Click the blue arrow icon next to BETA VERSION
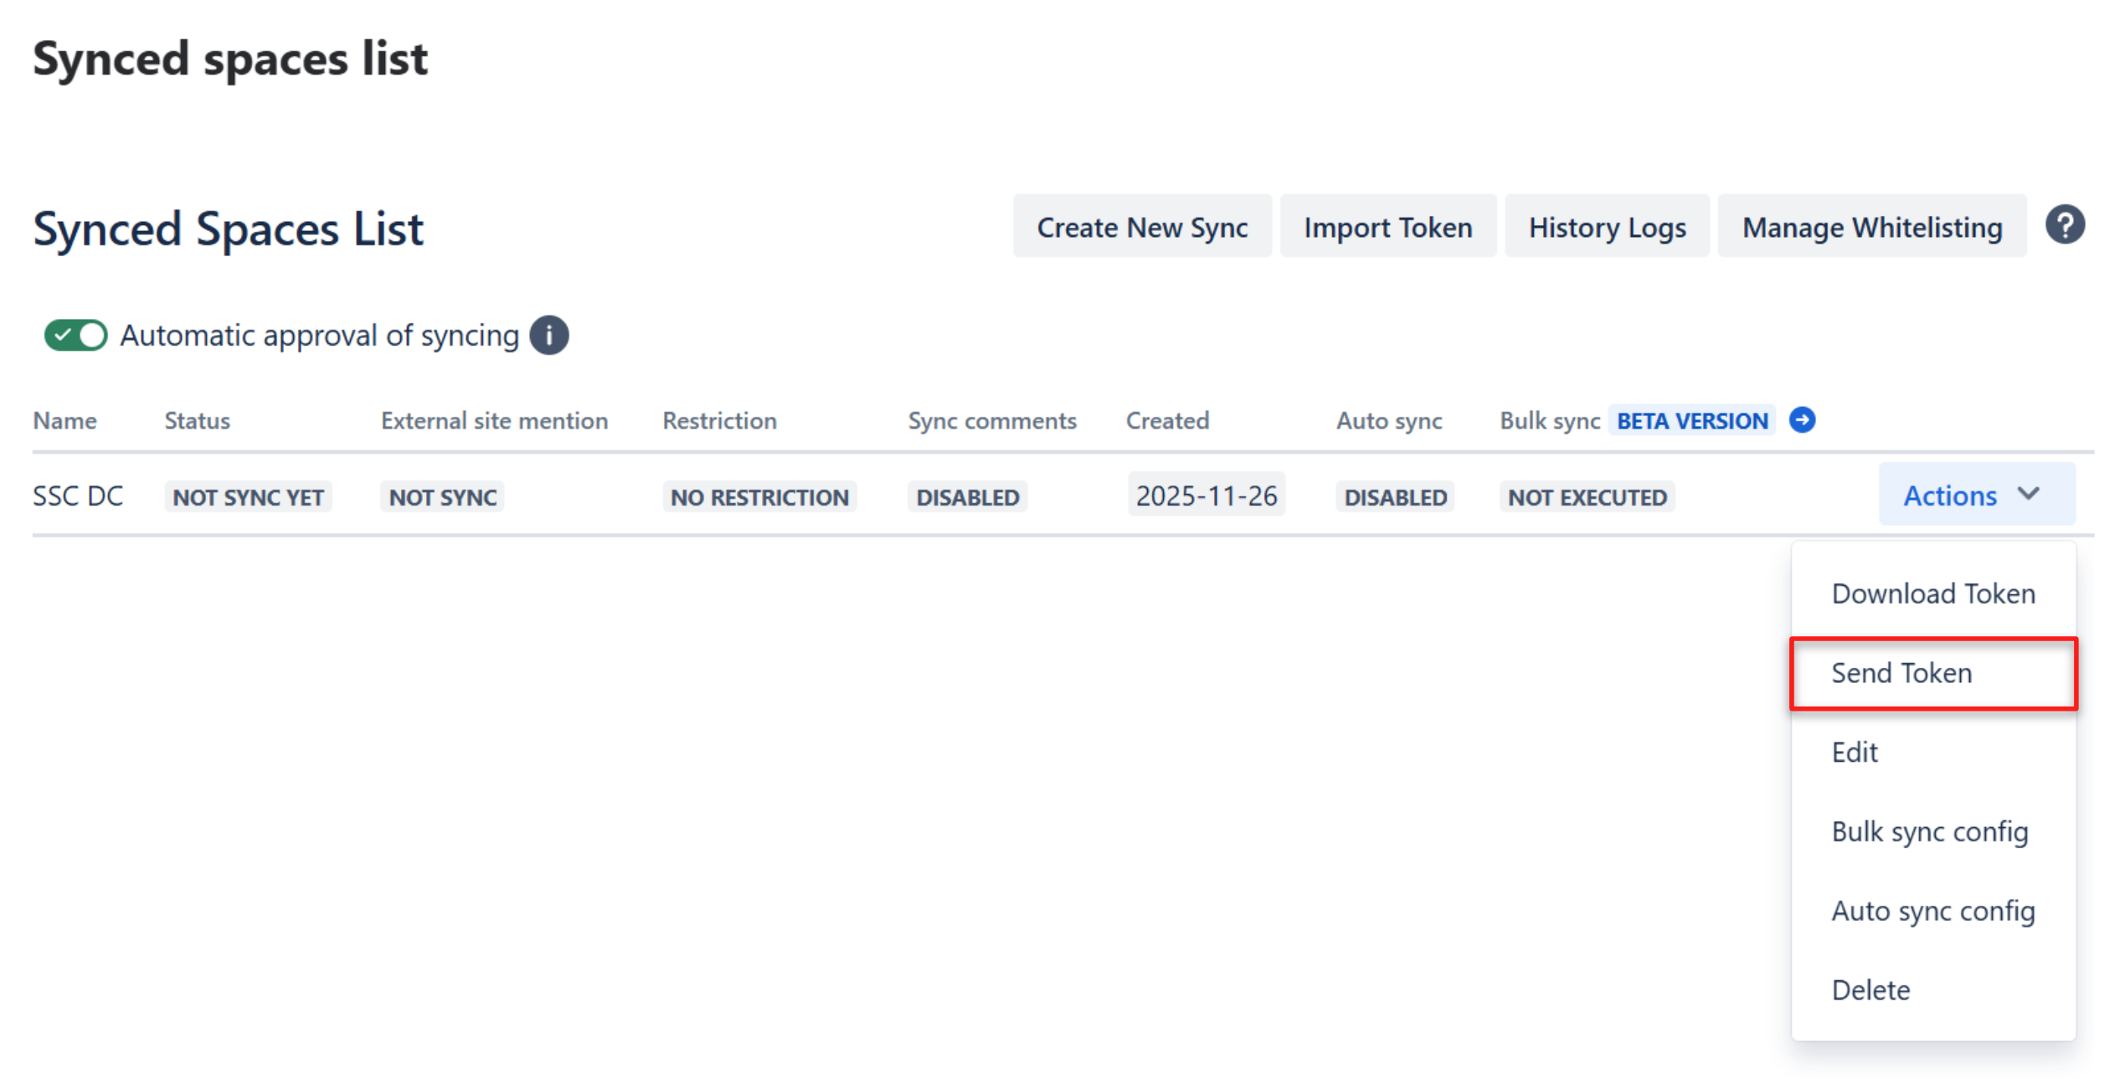 click(x=1802, y=419)
